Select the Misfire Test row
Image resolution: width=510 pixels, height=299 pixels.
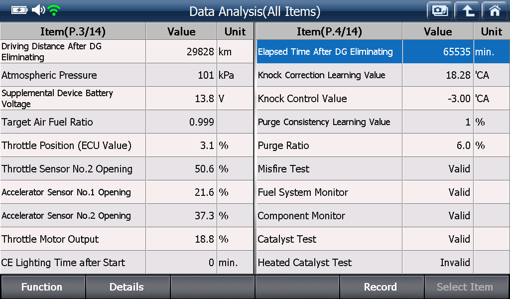click(383, 169)
